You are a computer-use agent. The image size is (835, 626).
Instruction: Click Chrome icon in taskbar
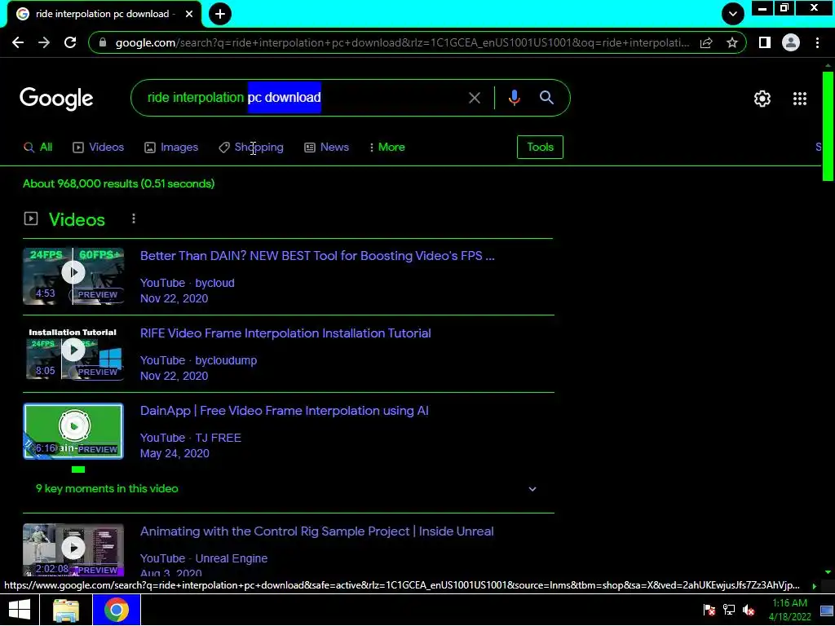(117, 610)
